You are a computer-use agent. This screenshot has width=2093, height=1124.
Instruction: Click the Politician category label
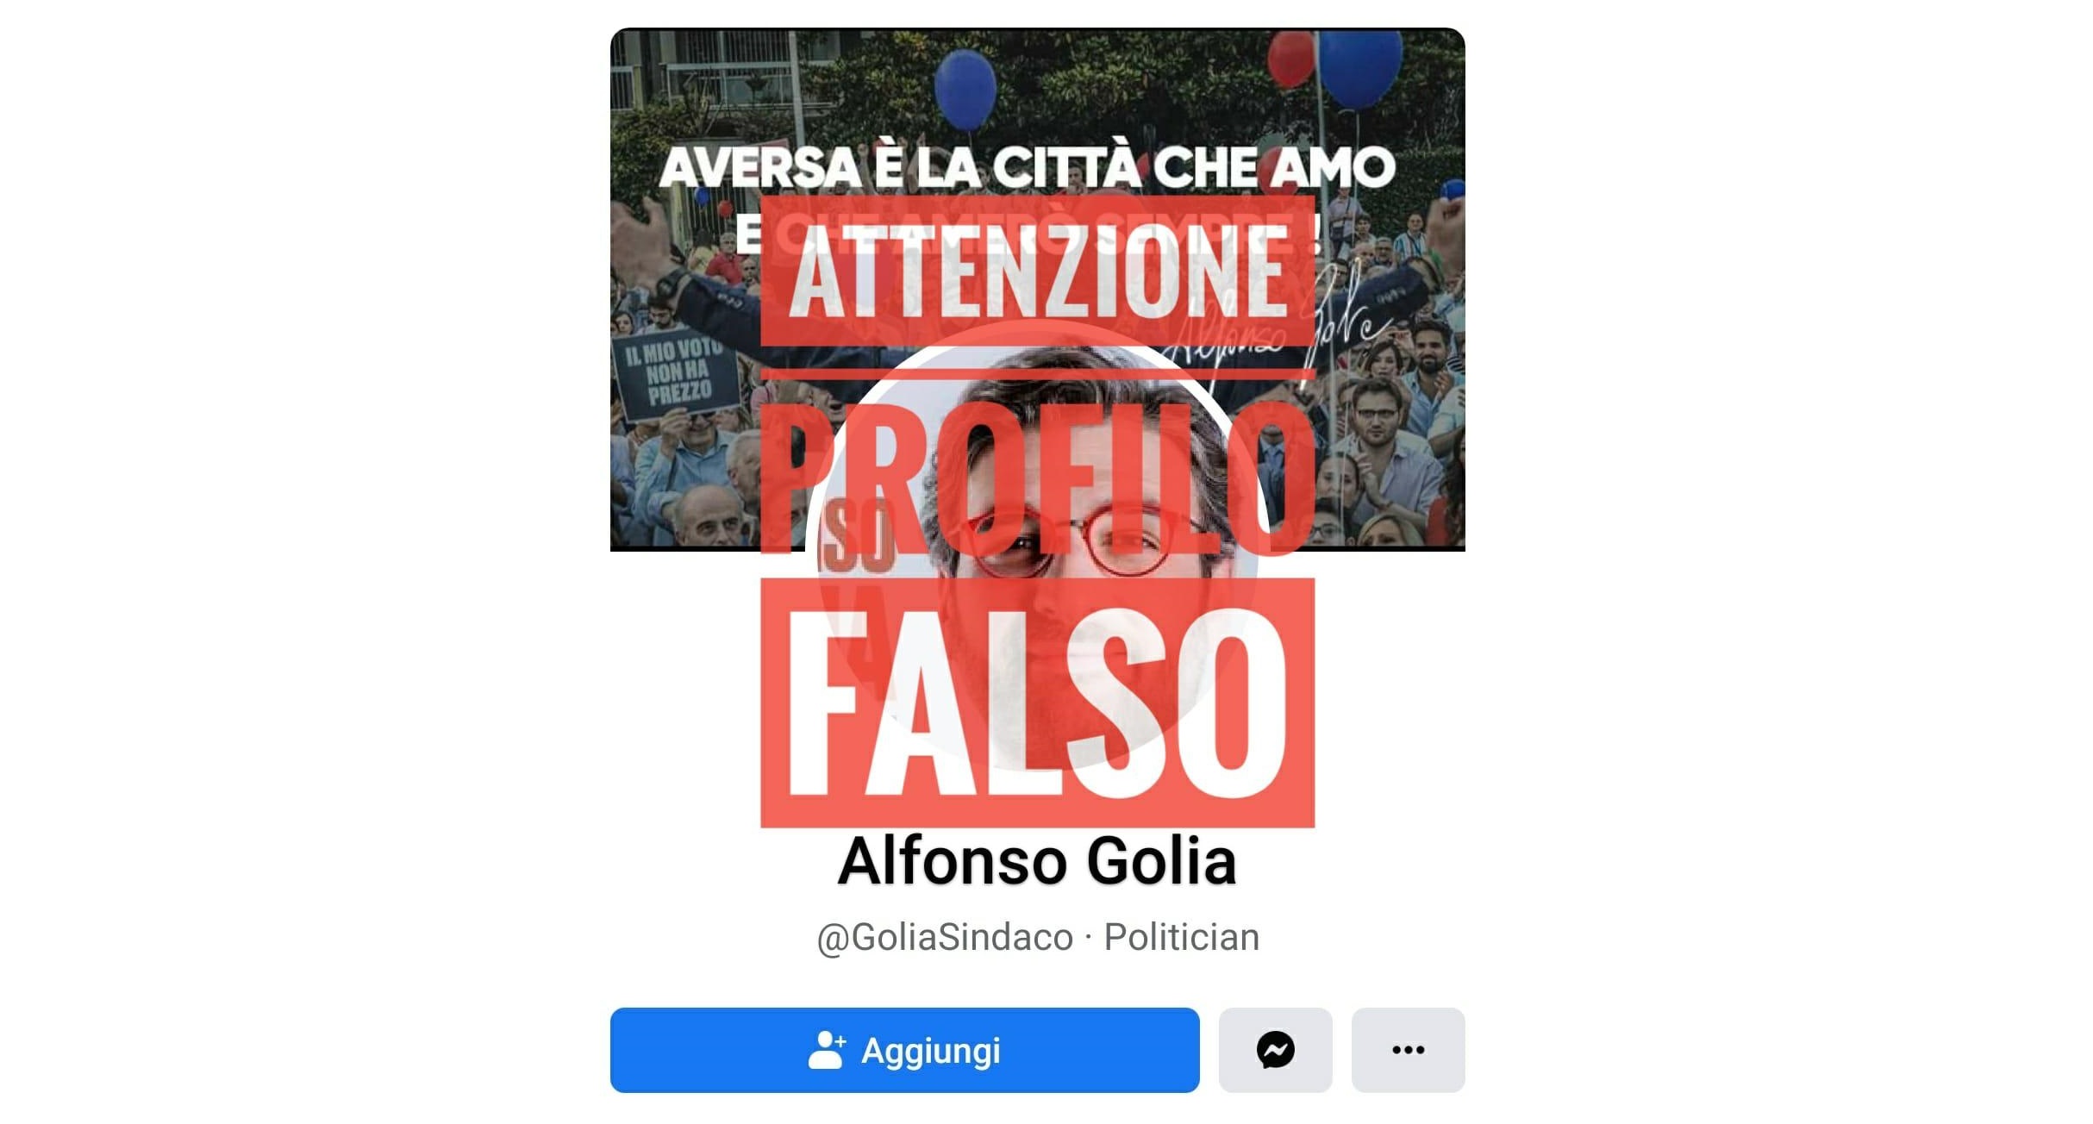[x=1182, y=937]
